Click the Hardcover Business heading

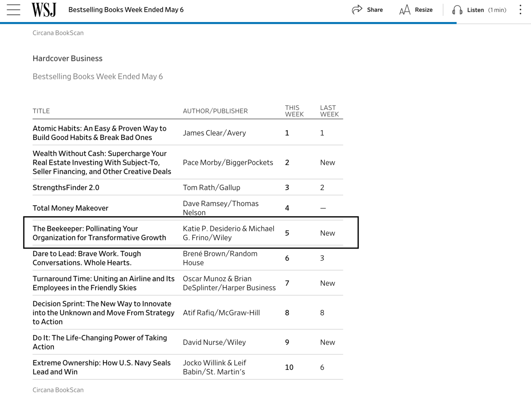click(67, 58)
